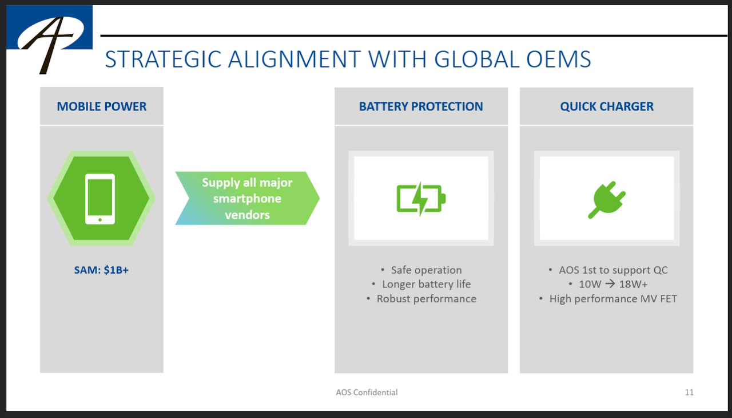Click the 'Supply all major smartphone vendors' banner
This screenshot has width=732, height=418.
click(246, 198)
